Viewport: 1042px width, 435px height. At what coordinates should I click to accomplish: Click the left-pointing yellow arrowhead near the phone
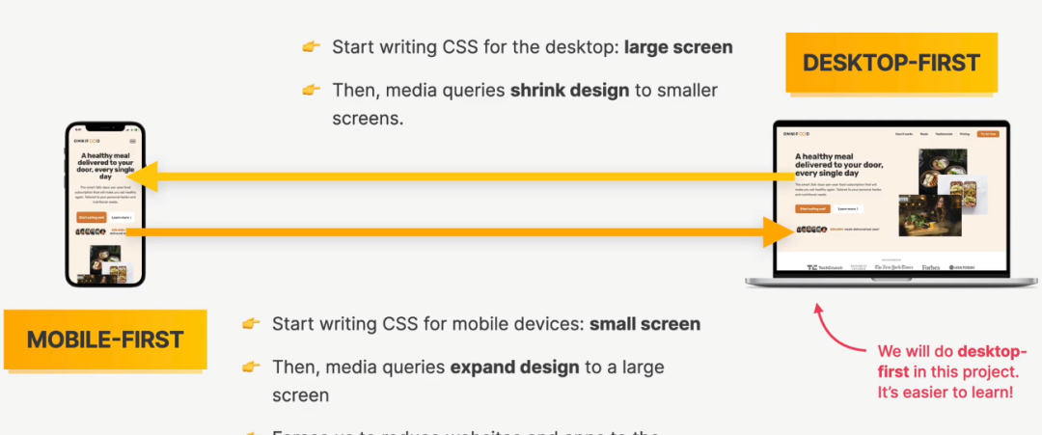click(x=141, y=177)
